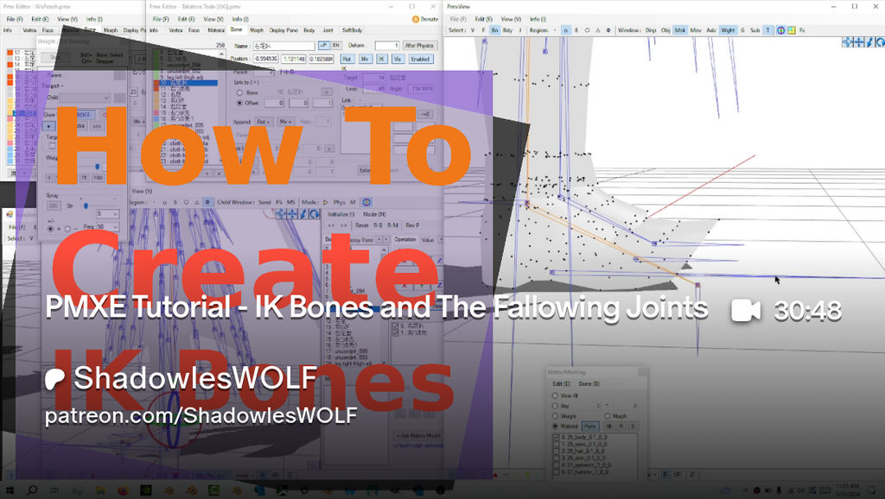The image size is (885, 499).
Task: Click the rotate-view arrow icon in PmxView corner
Action: tap(881, 42)
